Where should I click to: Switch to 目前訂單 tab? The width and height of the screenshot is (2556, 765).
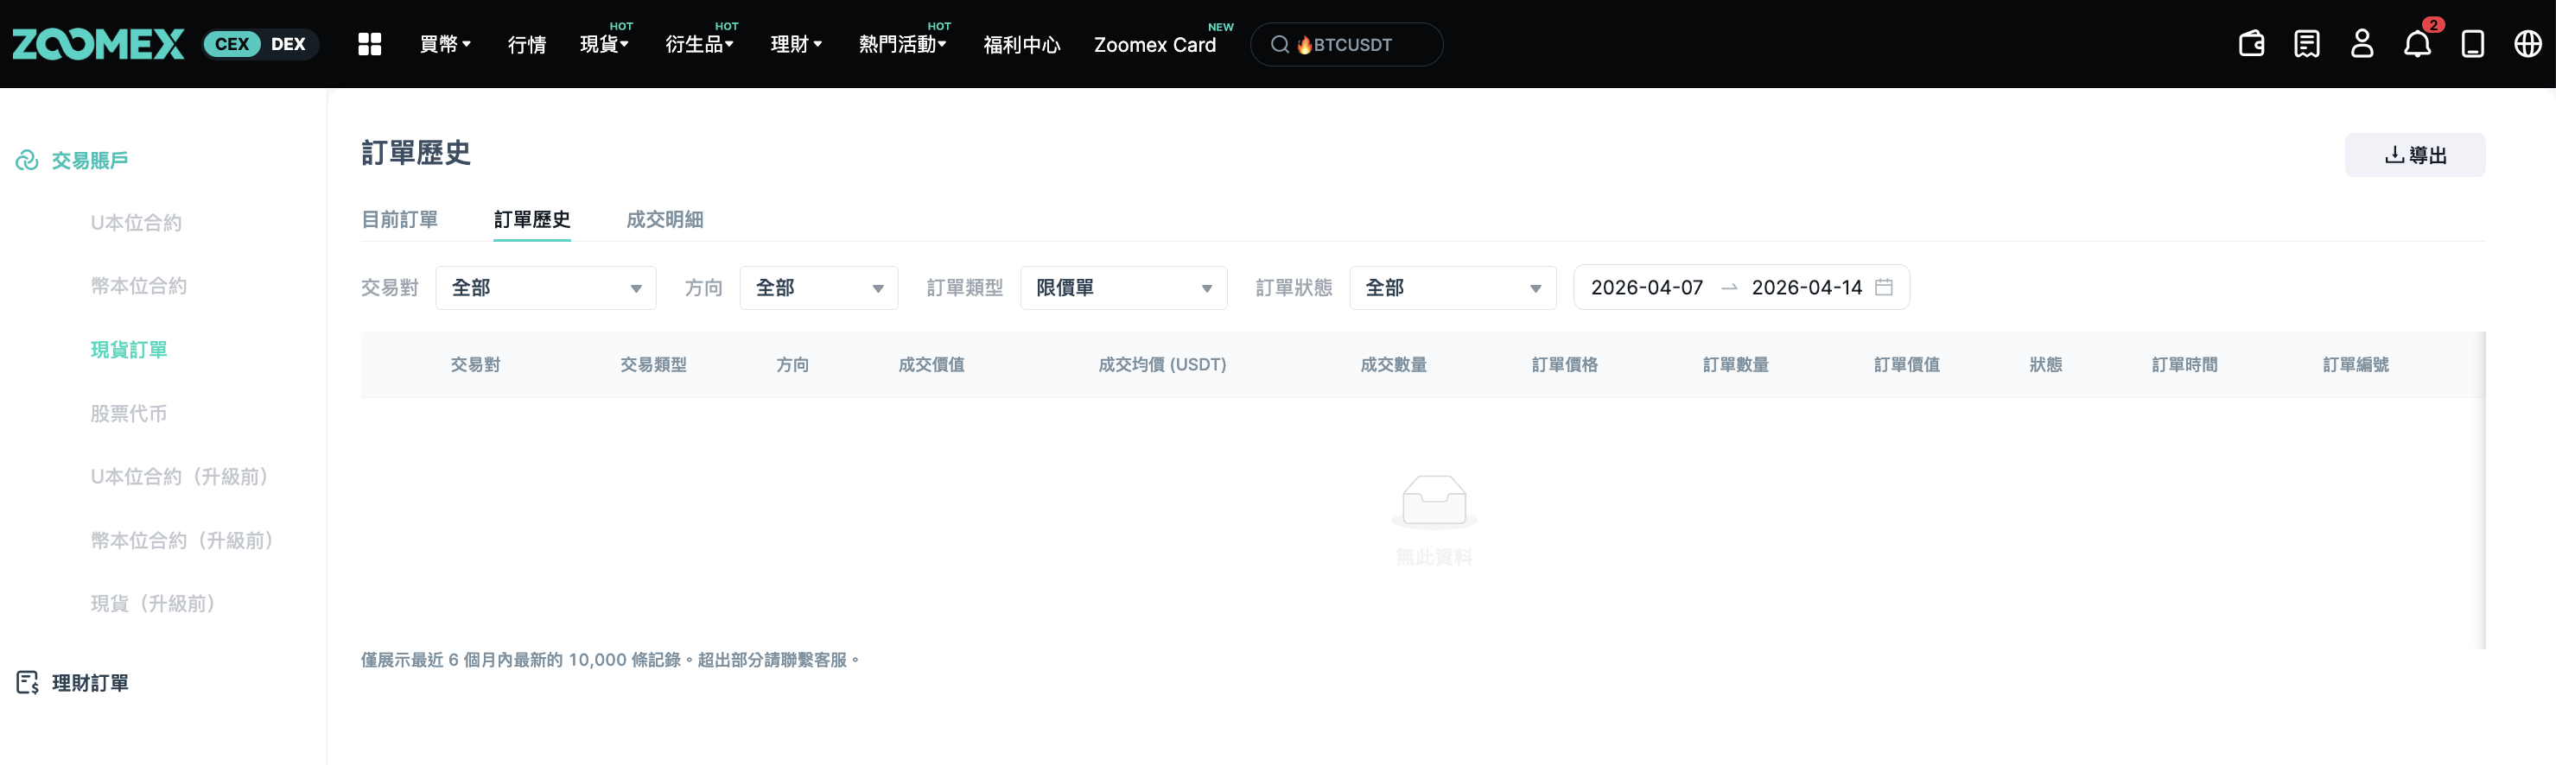399,220
